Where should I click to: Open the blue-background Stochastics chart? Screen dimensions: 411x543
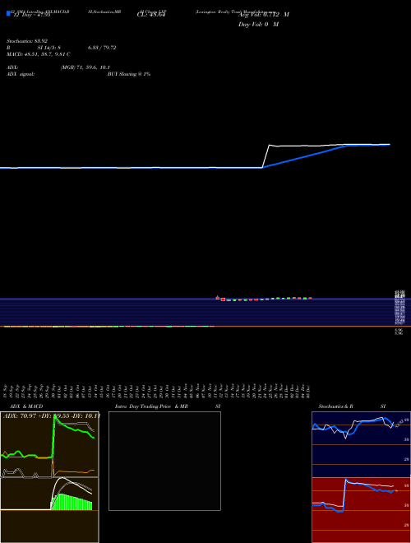(x=361, y=444)
